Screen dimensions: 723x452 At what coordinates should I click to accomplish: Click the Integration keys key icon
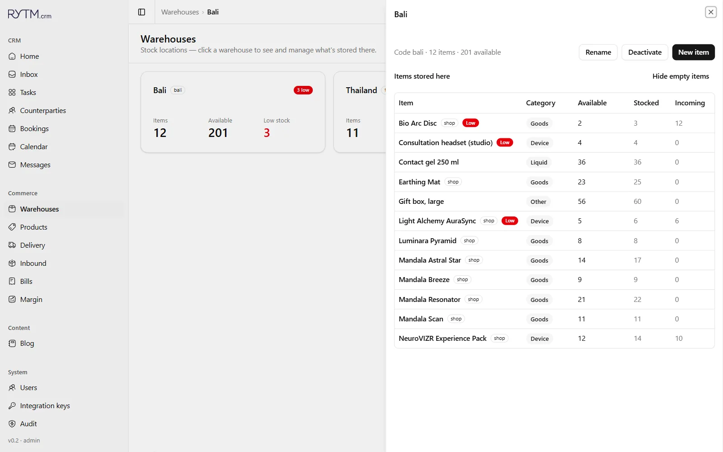(12, 406)
